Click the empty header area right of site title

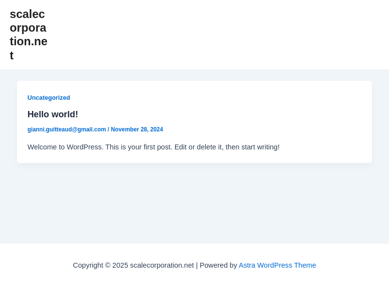click(x=219, y=35)
